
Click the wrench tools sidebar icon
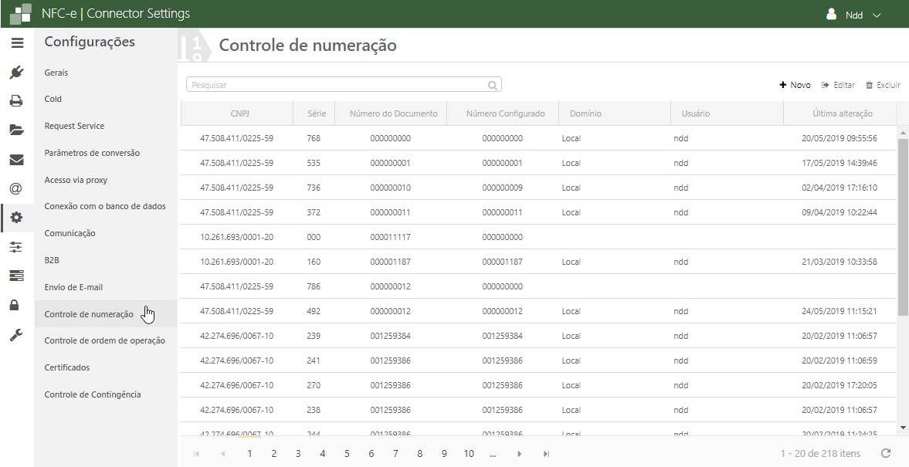pyautogui.click(x=16, y=334)
